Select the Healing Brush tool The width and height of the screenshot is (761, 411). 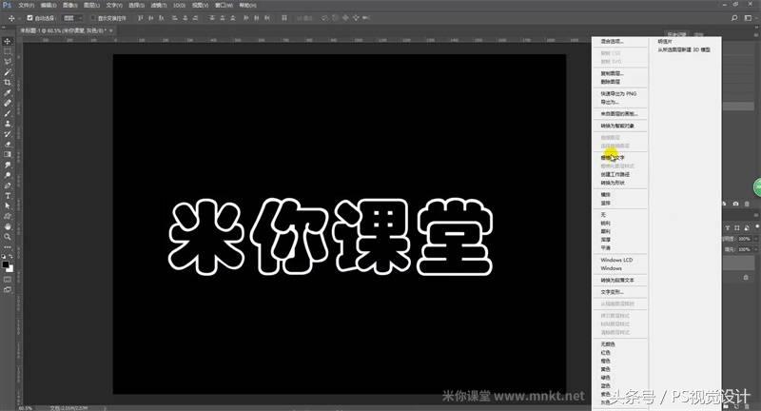click(x=8, y=103)
